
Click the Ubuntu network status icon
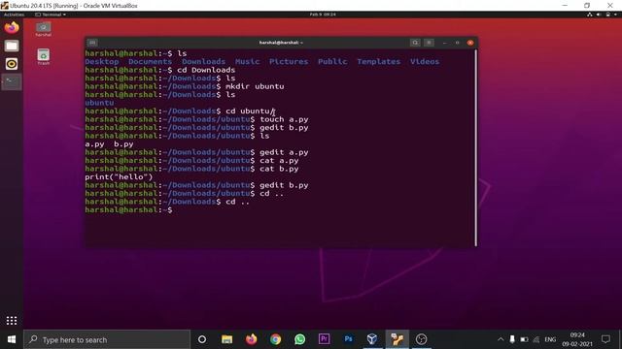click(x=590, y=15)
